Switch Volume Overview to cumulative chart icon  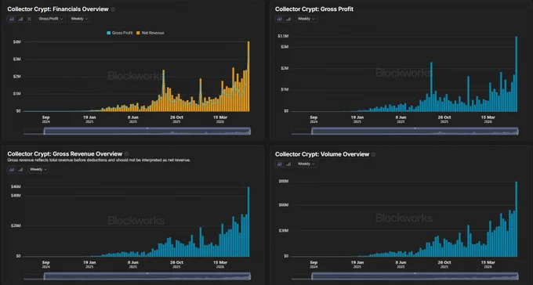point(288,164)
